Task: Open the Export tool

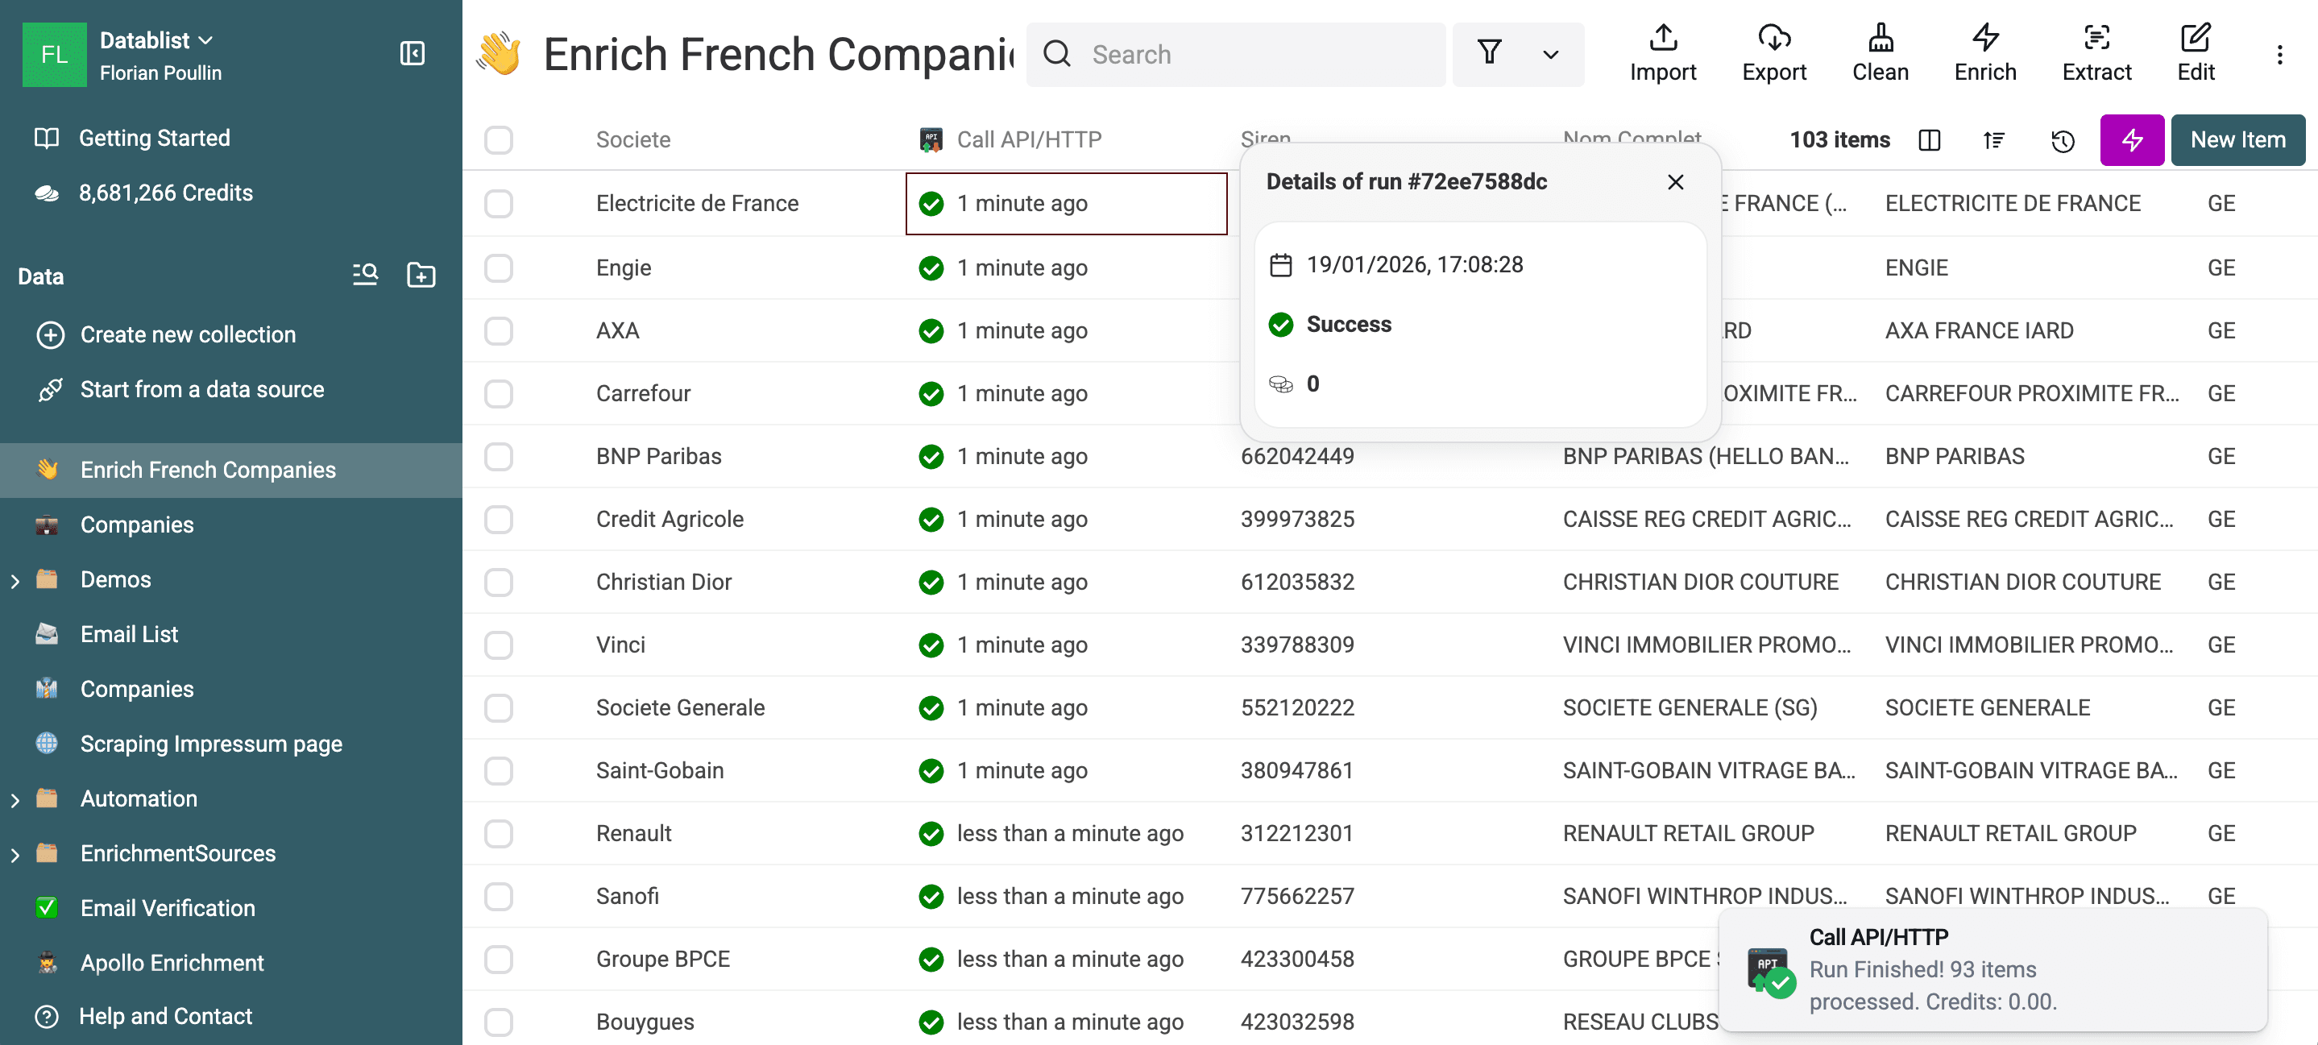Action: pos(1773,53)
